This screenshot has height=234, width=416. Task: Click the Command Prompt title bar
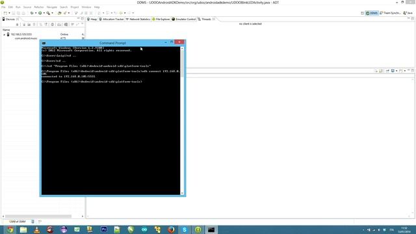[112, 43]
